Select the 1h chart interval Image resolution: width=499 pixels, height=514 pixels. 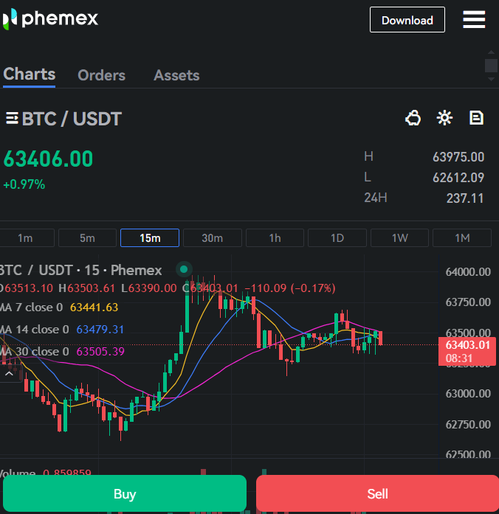[x=275, y=238]
